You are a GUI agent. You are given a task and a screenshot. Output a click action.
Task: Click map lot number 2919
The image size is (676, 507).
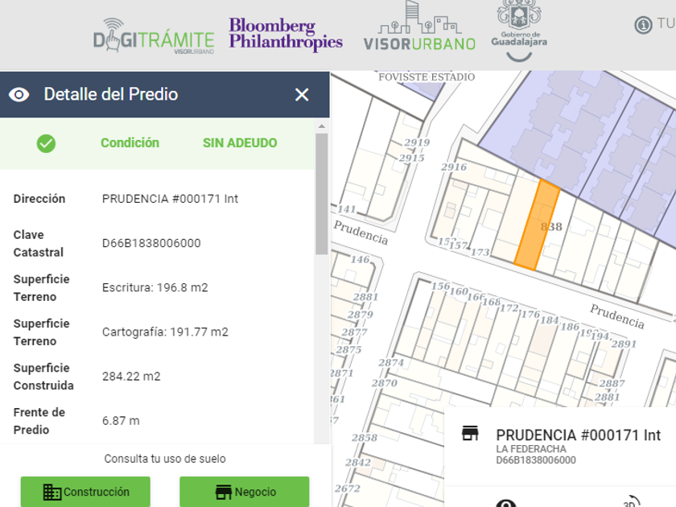(417, 142)
